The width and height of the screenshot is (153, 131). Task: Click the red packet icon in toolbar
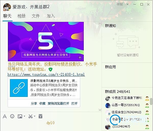coord(40,116)
